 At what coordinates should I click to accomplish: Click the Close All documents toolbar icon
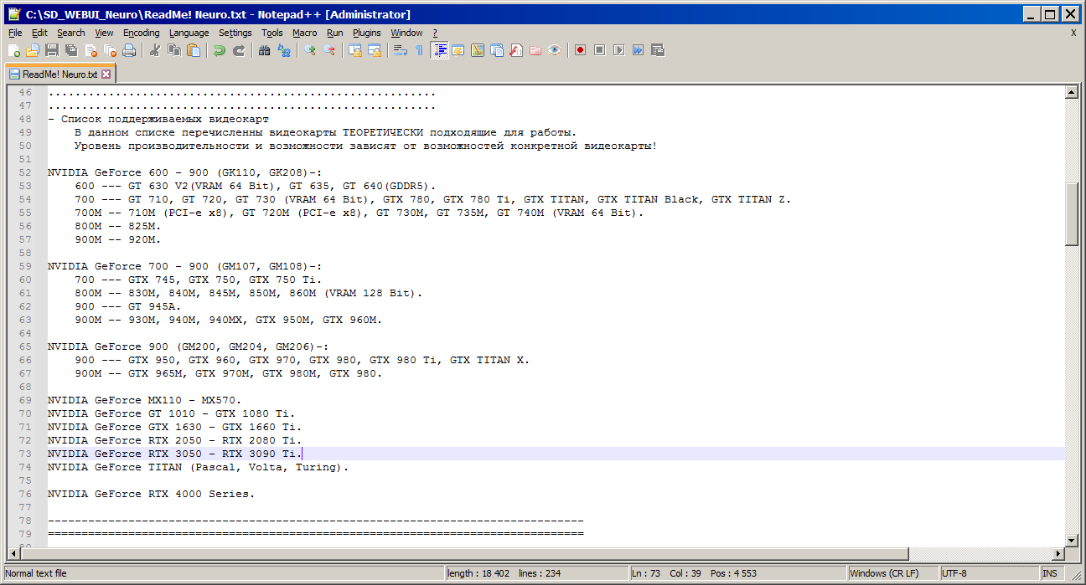click(109, 50)
